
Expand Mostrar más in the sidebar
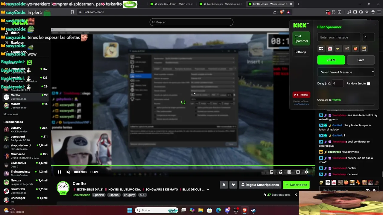click(11, 114)
